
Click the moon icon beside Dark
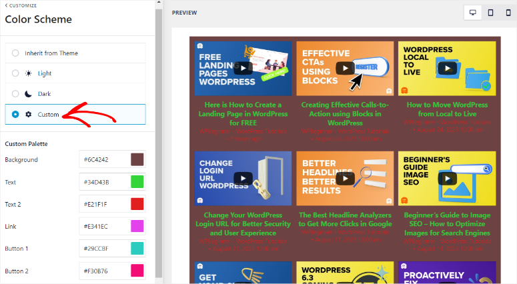click(x=29, y=94)
